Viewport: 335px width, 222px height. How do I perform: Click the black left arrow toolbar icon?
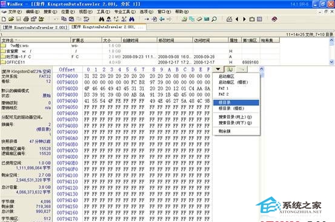pos(237,19)
